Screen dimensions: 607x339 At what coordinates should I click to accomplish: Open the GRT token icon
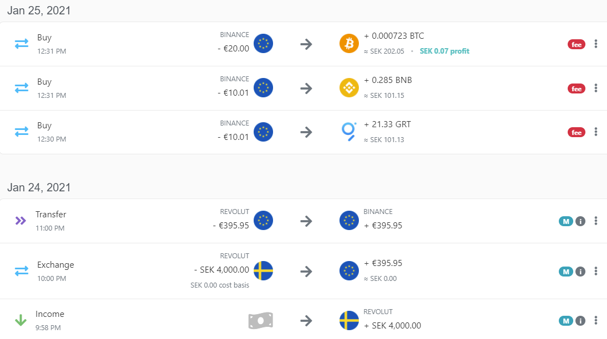point(349,132)
